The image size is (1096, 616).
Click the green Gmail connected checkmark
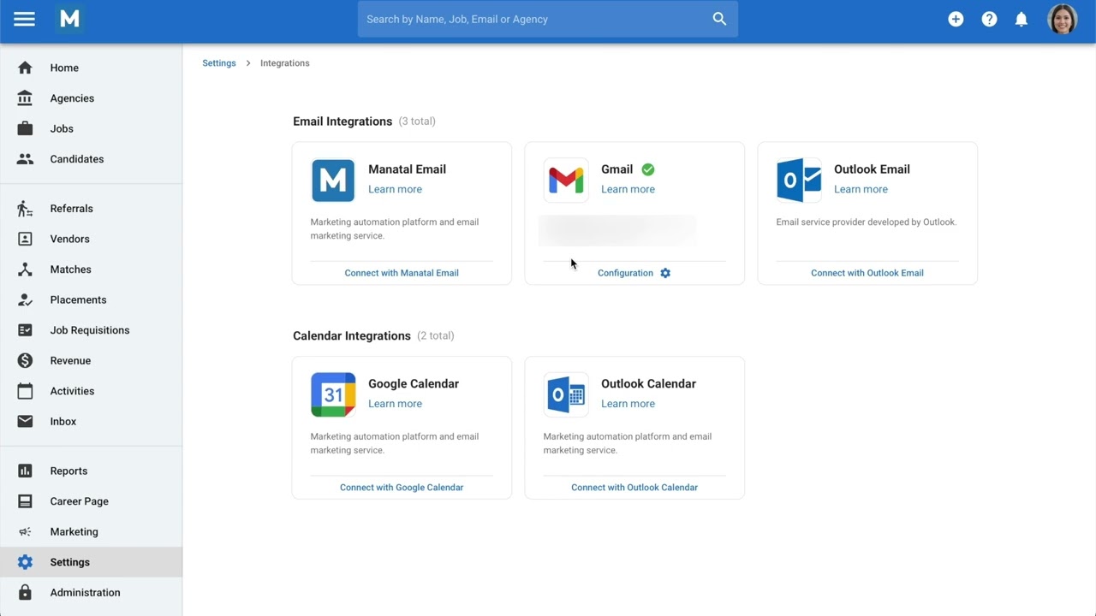point(648,169)
